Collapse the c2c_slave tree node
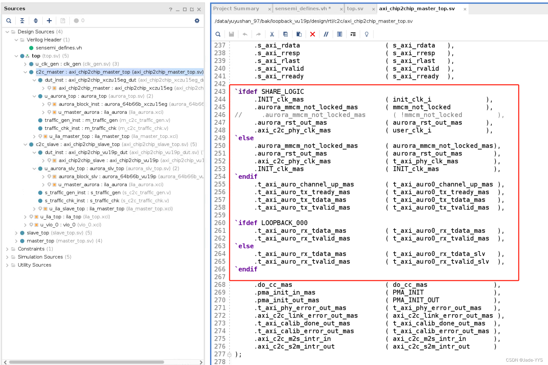 click(x=26, y=144)
